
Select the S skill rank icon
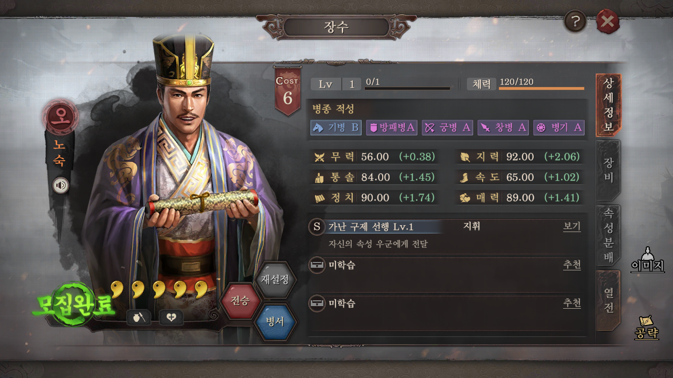pyautogui.click(x=317, y=227)
